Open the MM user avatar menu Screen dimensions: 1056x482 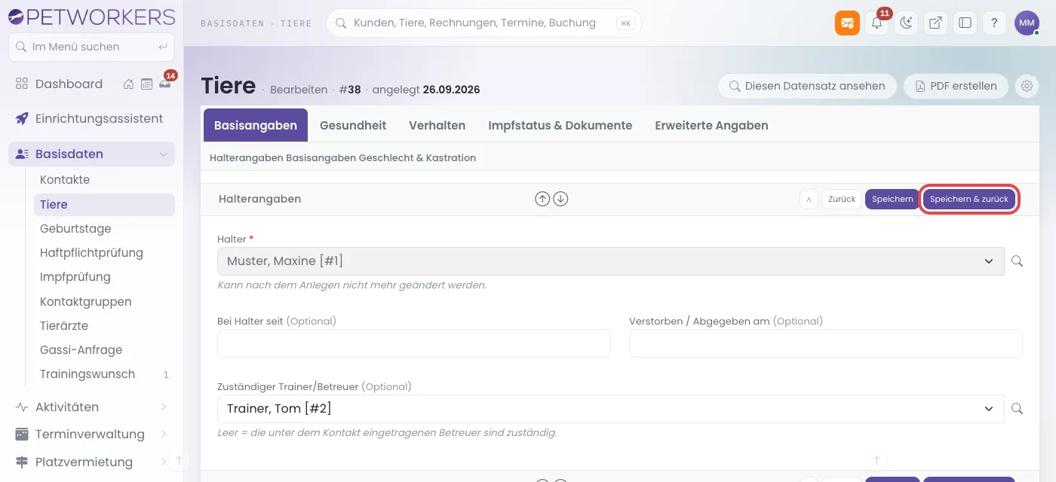pyautogui.click(x=1027, y=23)
